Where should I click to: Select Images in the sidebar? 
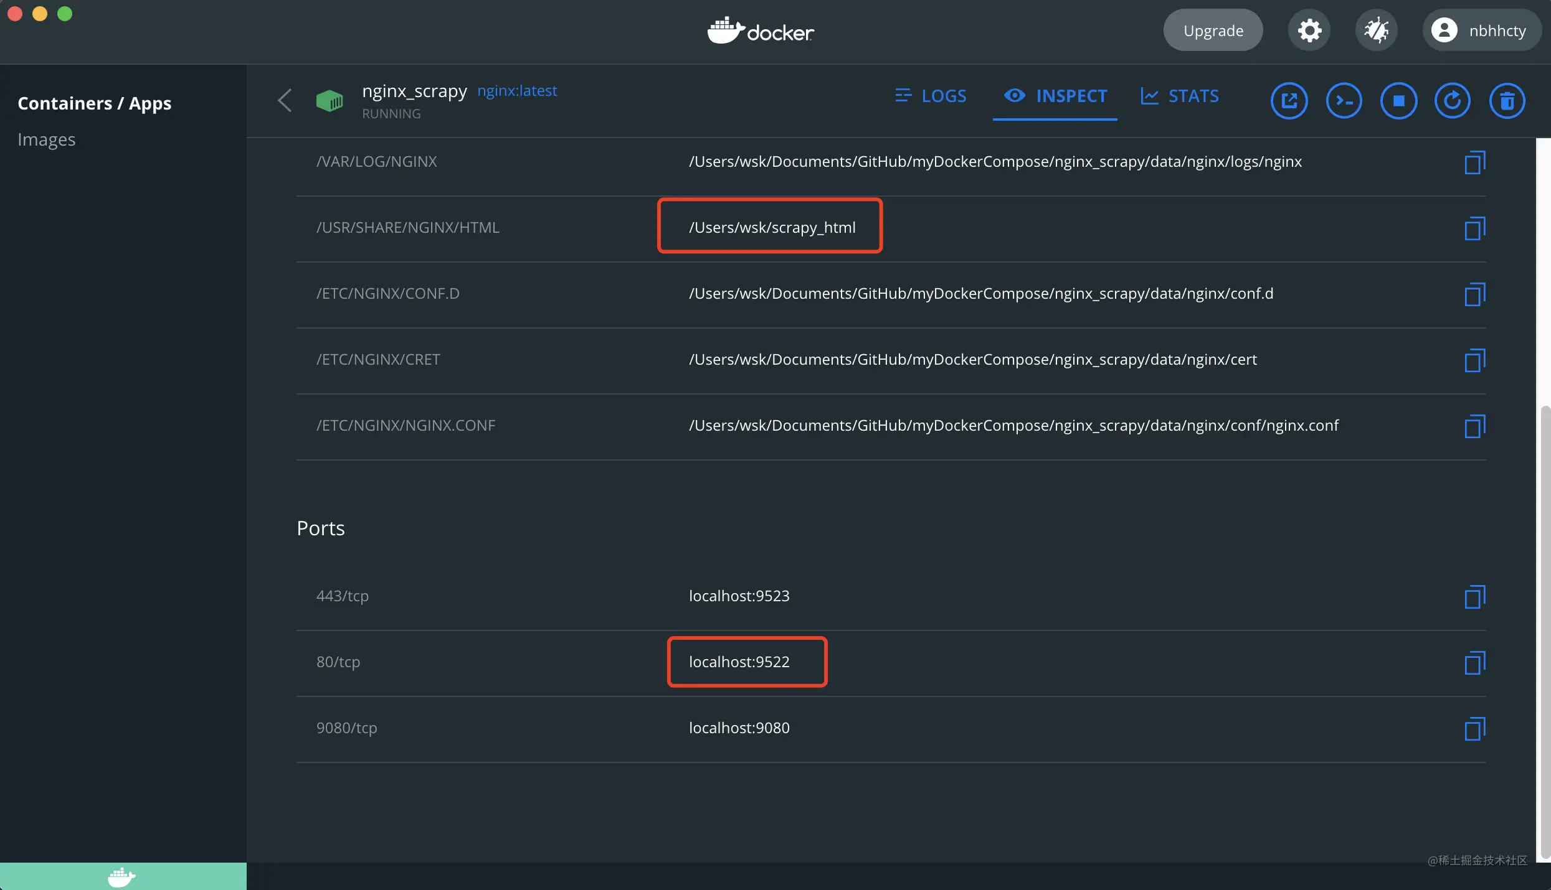(x=46, y=139)
